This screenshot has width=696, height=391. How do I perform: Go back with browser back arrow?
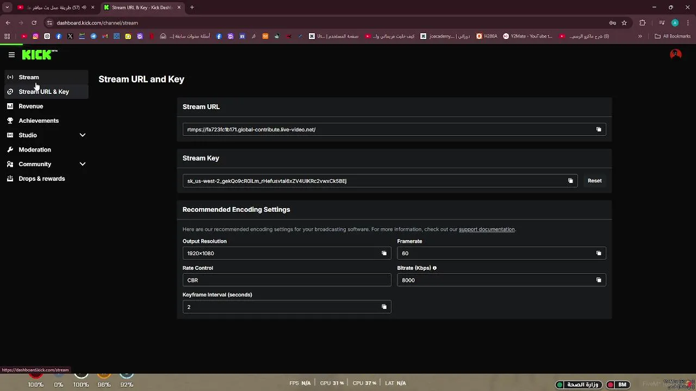[8, 23]
